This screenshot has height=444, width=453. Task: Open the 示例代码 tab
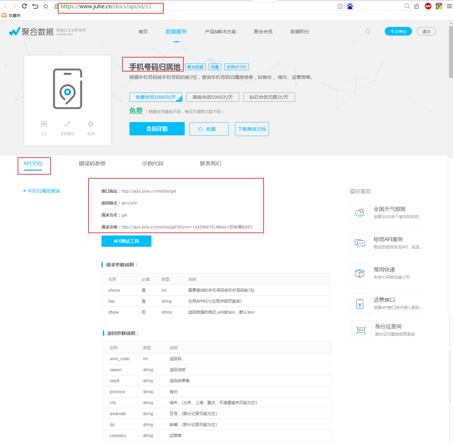point(153,164)
